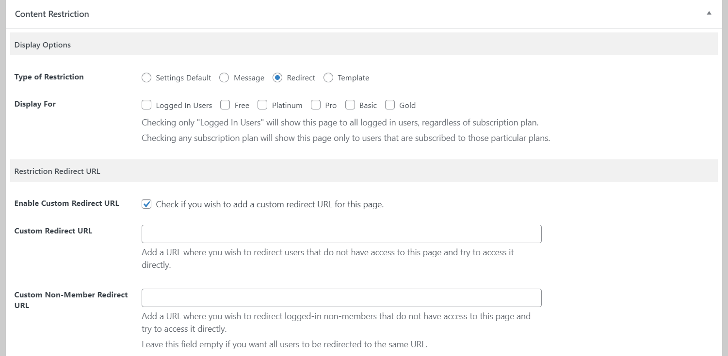Choose the Message restriction type
Viewport: 728px width, 356px height.
tap(224, 77)
